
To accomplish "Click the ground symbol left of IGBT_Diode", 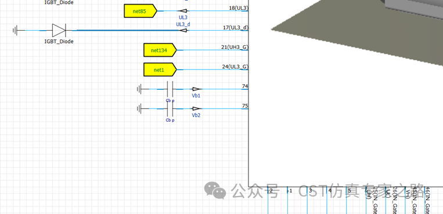I will pyautogui.click(x=16, y=31).
